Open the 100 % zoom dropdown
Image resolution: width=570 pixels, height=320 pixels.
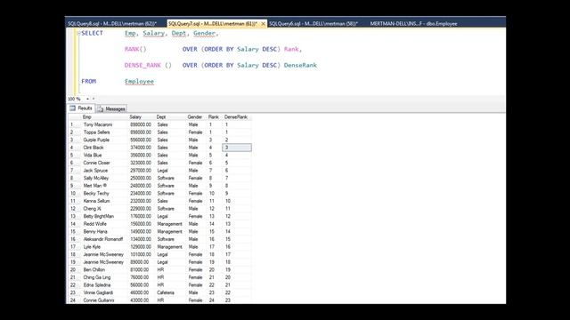coord(87,99)
